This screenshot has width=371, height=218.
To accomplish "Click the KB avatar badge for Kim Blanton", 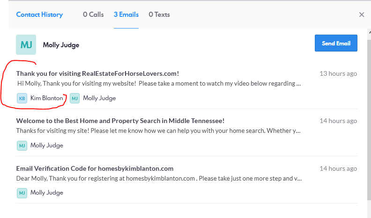I will coord(22,98).
